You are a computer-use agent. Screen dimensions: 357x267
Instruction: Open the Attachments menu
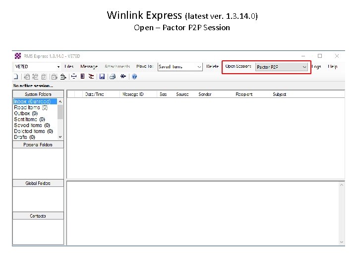coord(117,67)
